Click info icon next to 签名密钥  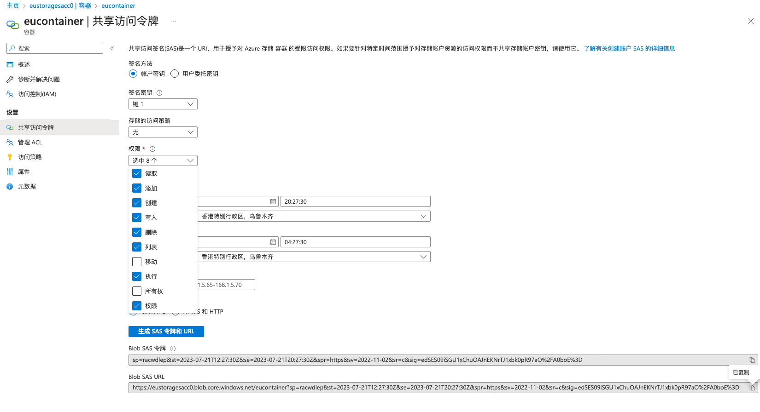click(x=159, y=93)
